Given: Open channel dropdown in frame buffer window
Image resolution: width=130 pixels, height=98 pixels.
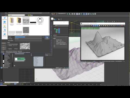Looking at the screenshot, I should pos(85,26).
